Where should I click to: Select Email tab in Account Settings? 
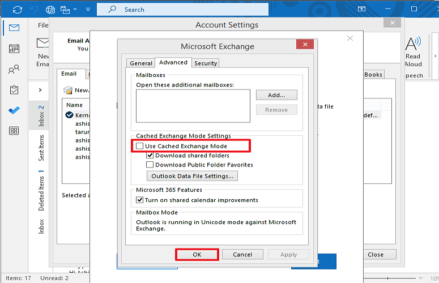click(x=69, y=74)
